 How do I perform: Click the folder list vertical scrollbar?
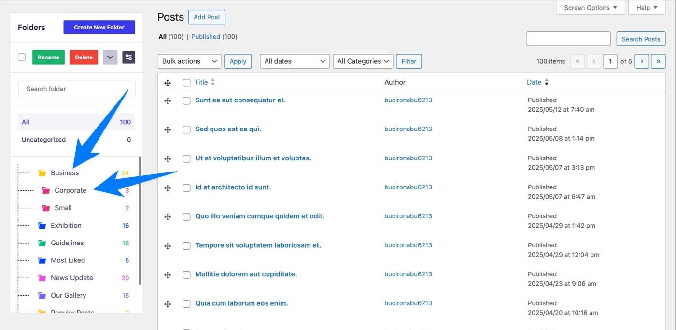pos(140,220)
